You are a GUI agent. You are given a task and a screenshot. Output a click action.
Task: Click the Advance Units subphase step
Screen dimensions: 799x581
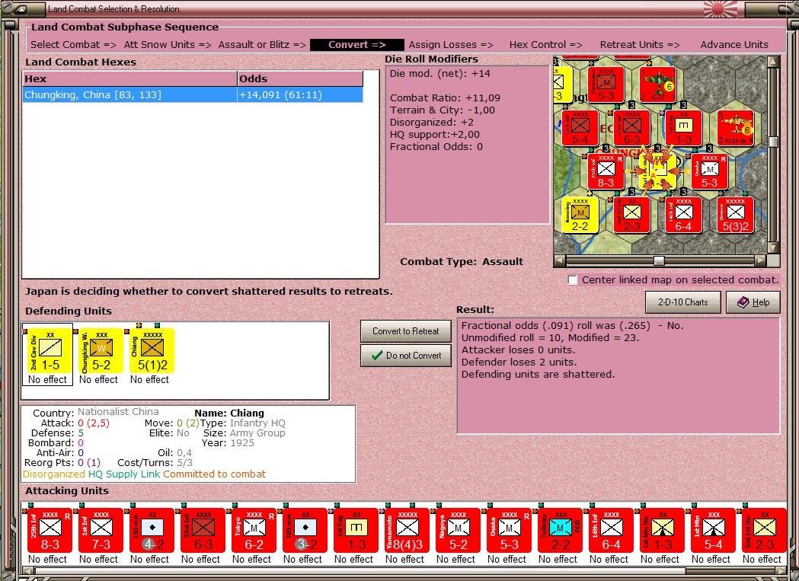coord(734,45)
